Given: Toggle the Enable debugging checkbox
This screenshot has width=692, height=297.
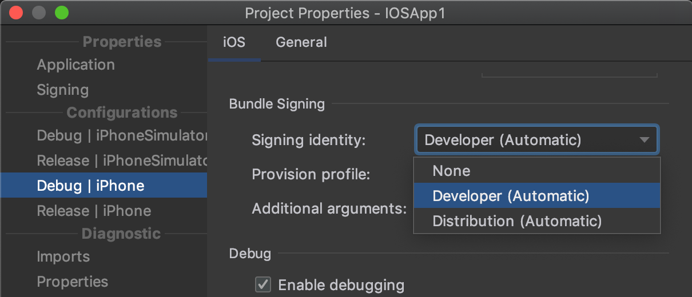Looking at the screenshot, I should [263, 284].
